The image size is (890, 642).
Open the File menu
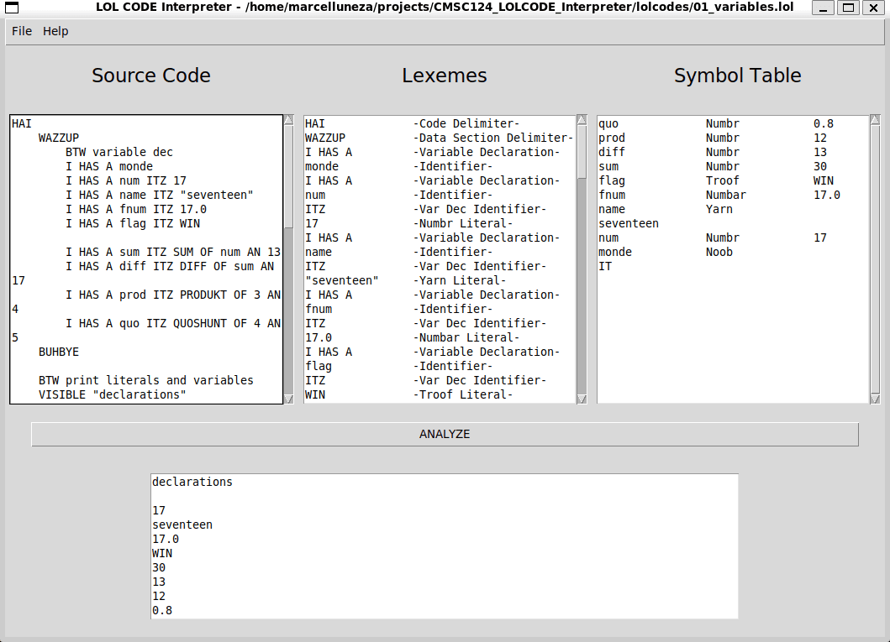tap(22, 31)
